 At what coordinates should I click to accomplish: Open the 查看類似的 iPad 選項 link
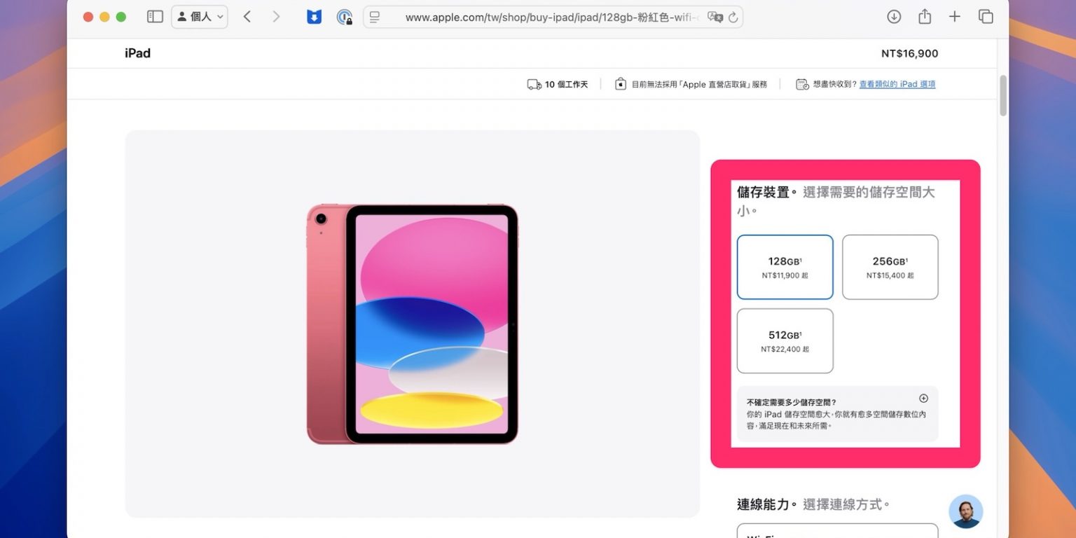pos(897,84)
